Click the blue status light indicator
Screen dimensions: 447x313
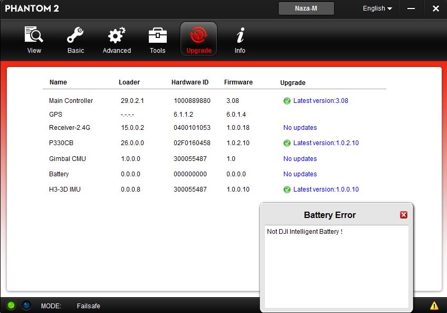[26, 305]
